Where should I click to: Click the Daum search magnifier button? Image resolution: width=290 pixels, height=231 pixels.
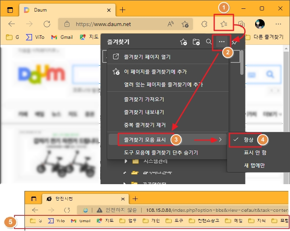[x=270, y=74]
